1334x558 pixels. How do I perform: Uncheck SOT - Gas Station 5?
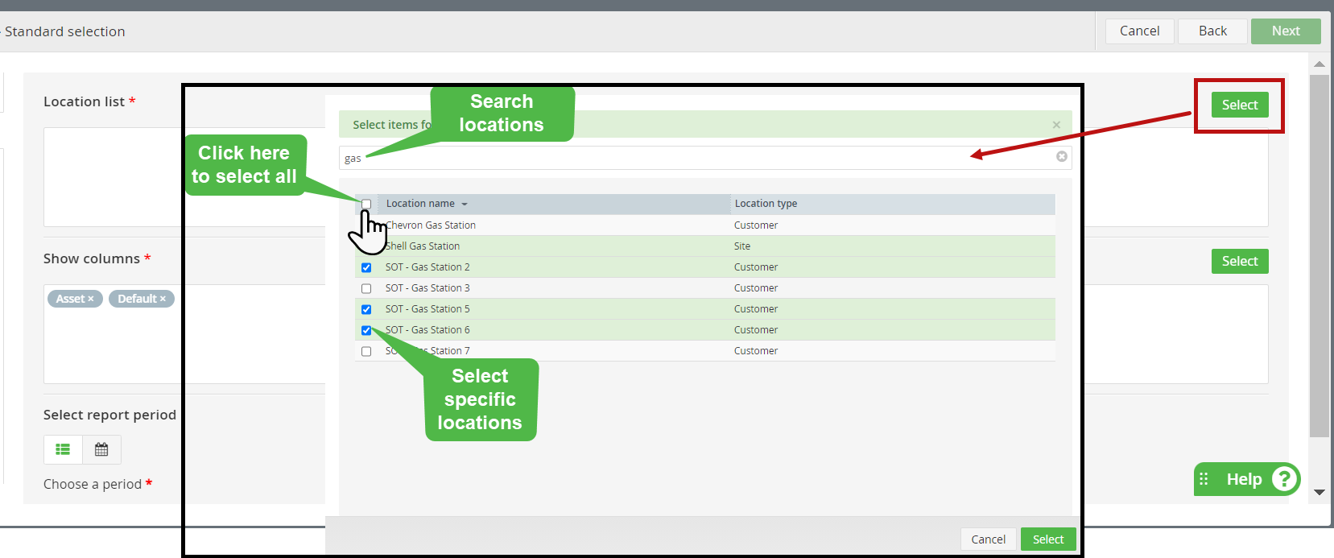(x=366, y=309)
